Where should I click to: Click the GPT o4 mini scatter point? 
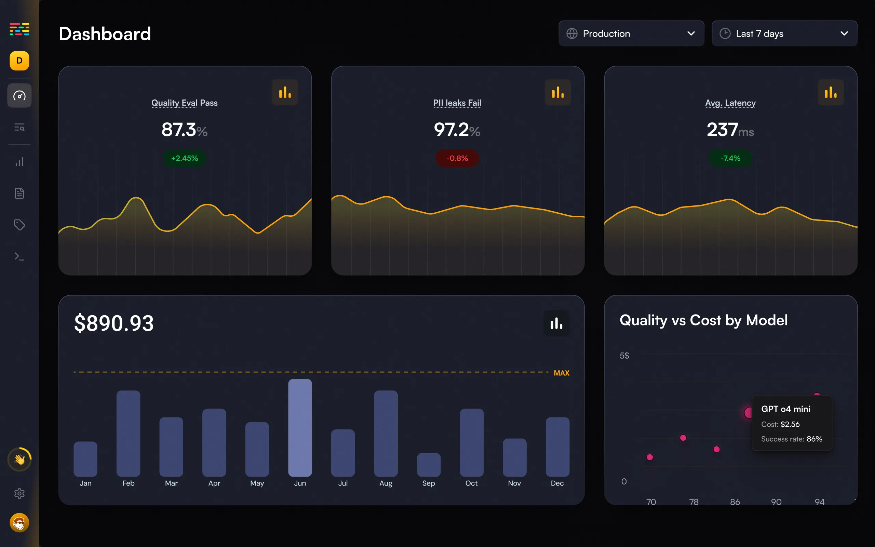click(749, 412)
